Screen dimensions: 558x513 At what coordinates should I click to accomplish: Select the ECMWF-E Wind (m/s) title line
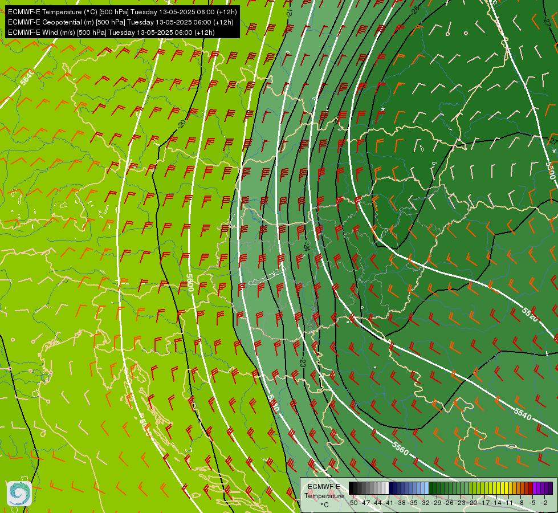(111, 32)
